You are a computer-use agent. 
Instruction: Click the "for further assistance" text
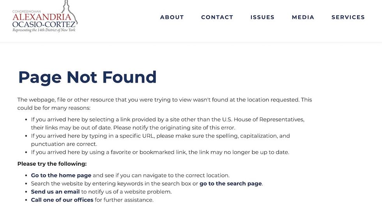pyautogui.click(x=124, y=200)
